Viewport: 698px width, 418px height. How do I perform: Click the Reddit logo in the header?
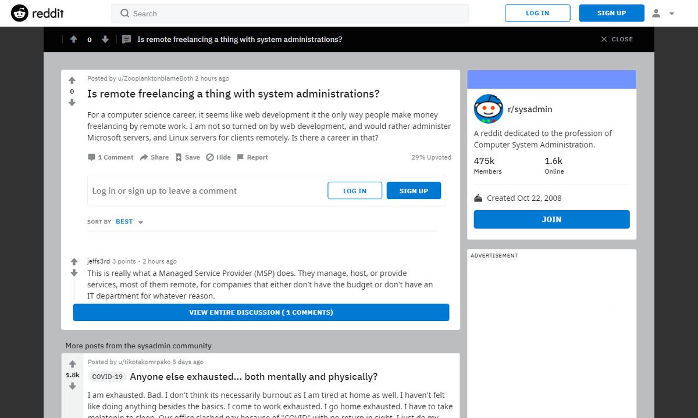(x=37, y=13)
